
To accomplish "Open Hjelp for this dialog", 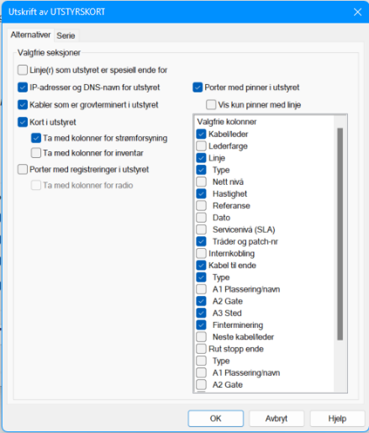I will point(337,419).
